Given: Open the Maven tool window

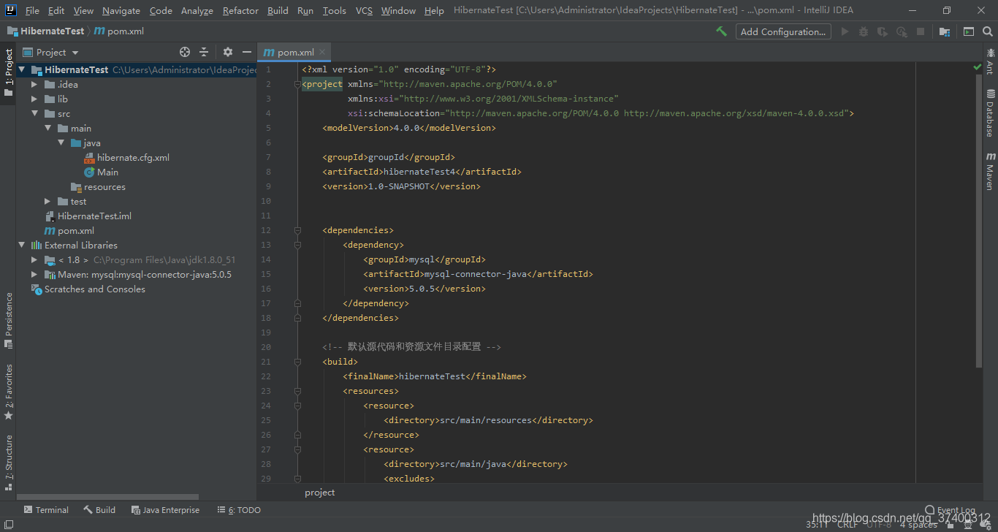Looking at the screenshot, I should click(990, 170).
